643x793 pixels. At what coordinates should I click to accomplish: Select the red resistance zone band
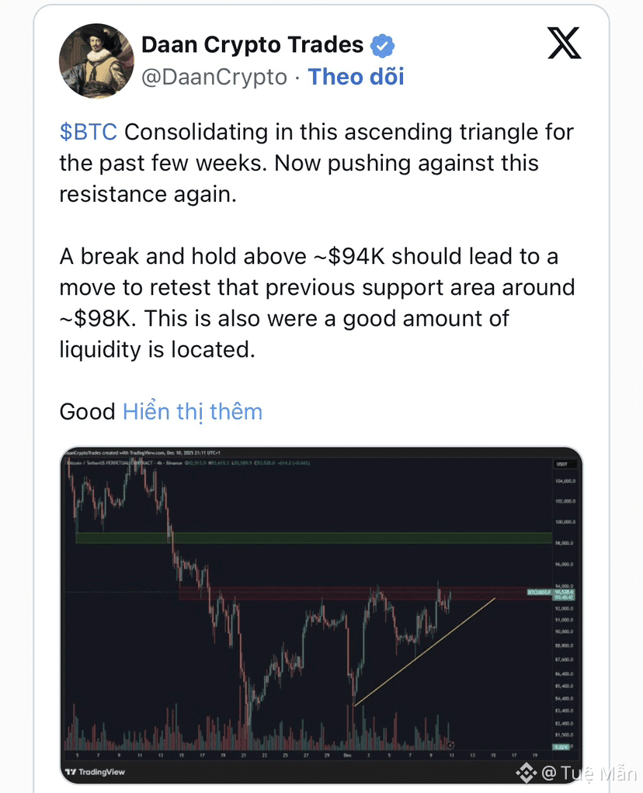[366, 594]
